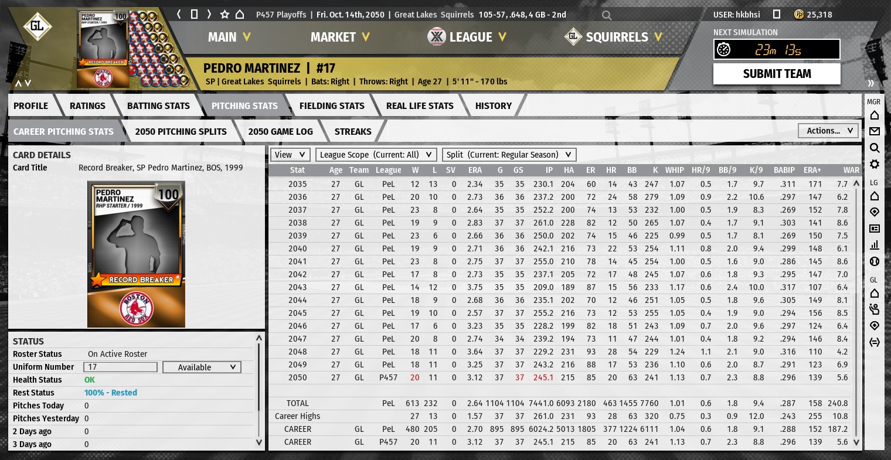This screenshot has width=891, height=460.
Task: Open the trade arrows icon under GL
Action: [x=874, y=342]
